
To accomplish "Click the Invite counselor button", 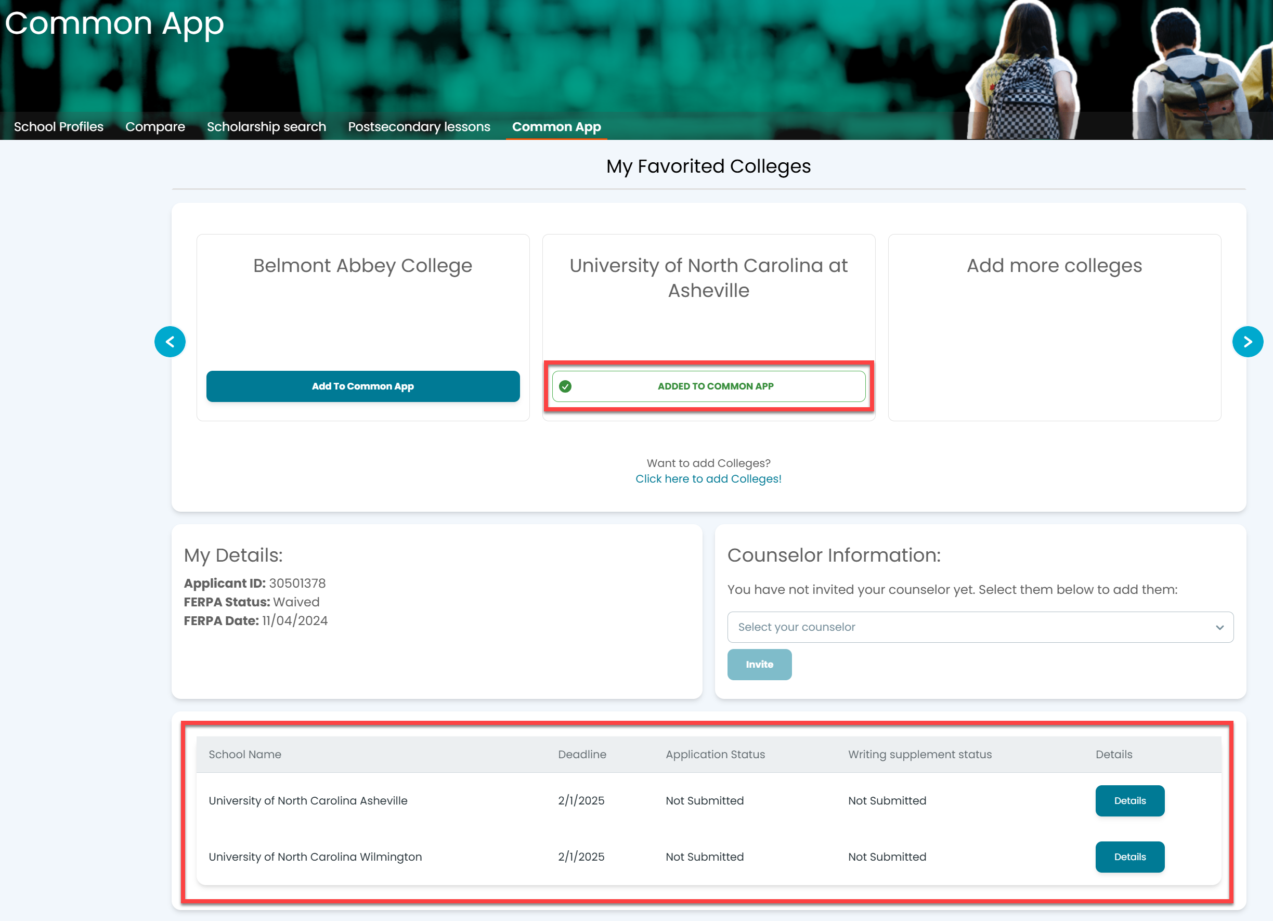I will click(x=759, y=665).
